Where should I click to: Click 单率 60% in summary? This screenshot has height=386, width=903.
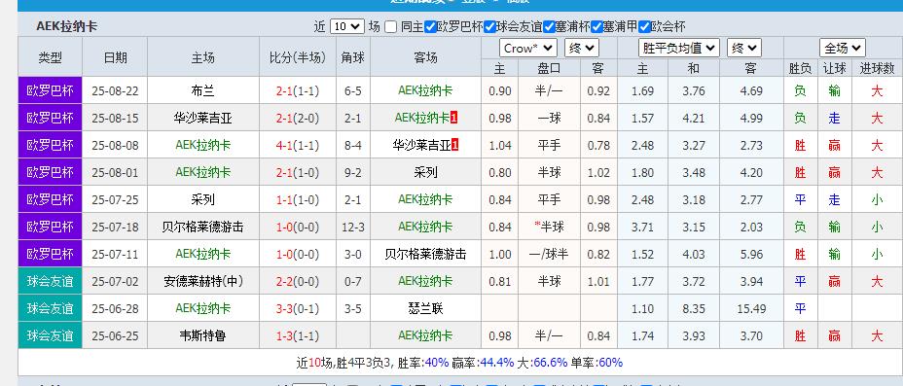610,363
